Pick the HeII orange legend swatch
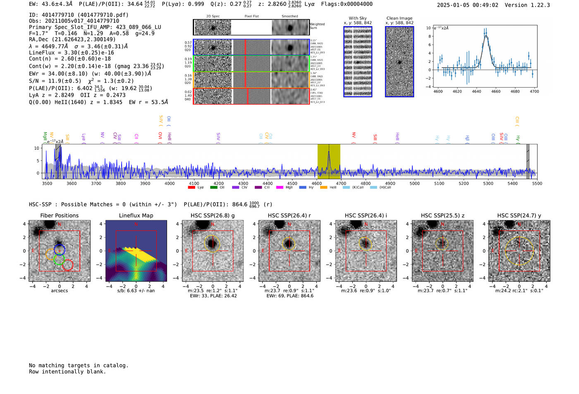Image resolution: width=579 pixels, height=394 pixels. tap(323, 187)
